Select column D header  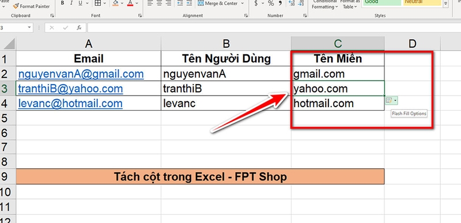[x=413, y=44]
